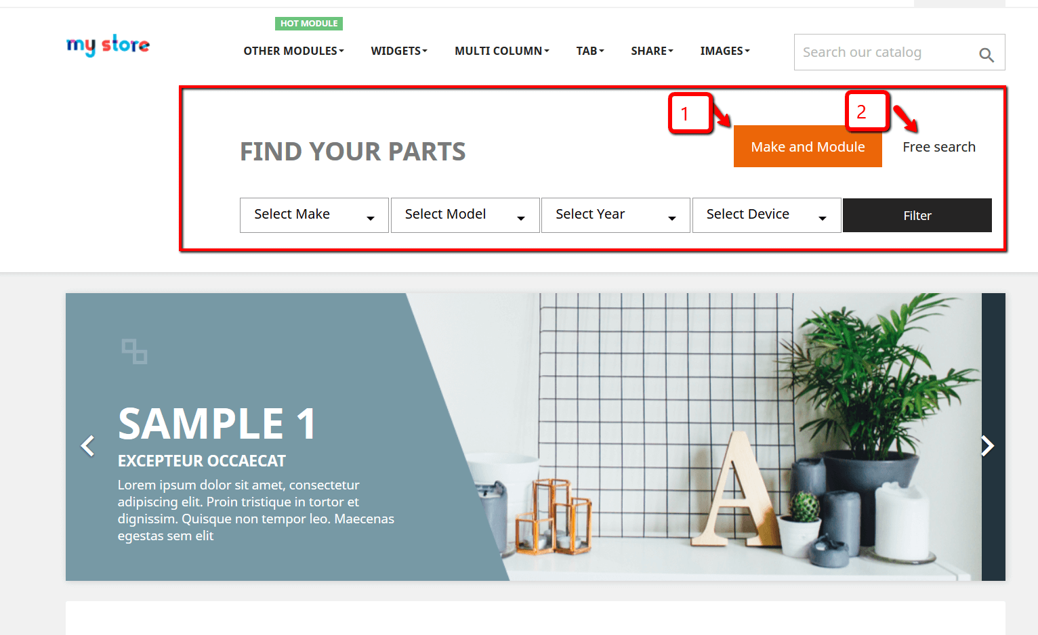Open the Select Make dropdown

click(x=314, y=215)
